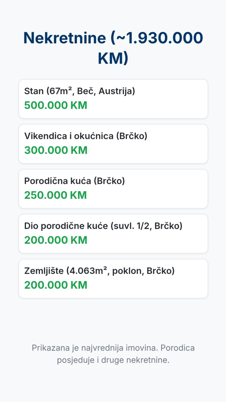Select the Zemljište 4.063m² card
Image resolution: width=226 pixels, height=402 pixels.
pos(113,279)
